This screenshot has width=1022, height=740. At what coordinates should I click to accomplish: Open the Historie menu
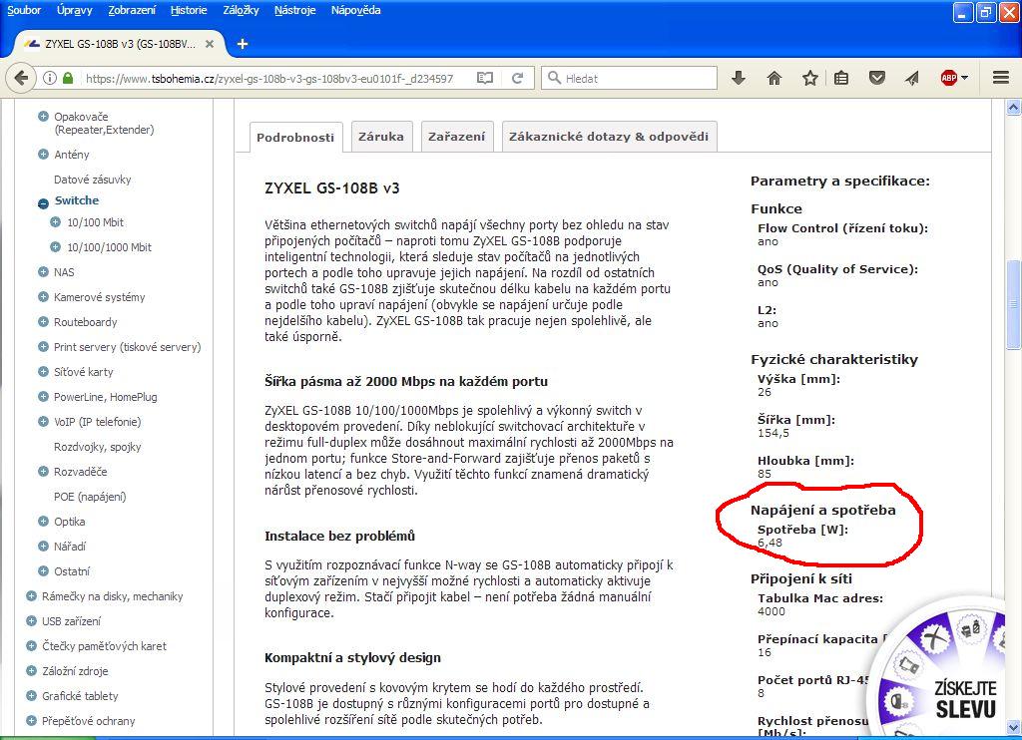189,10
